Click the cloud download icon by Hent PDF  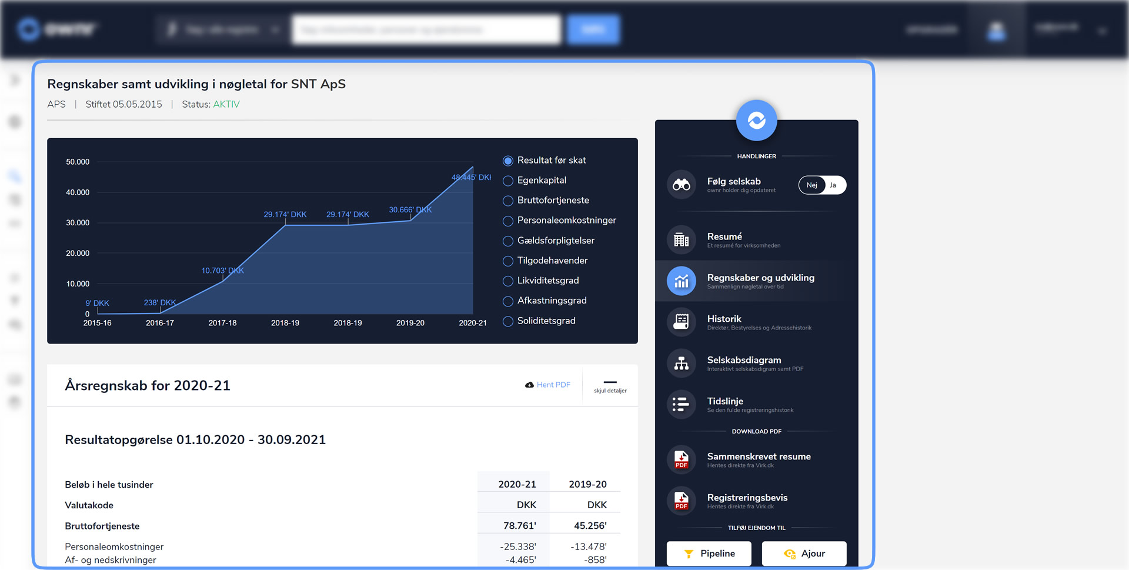tap(529, 385)
